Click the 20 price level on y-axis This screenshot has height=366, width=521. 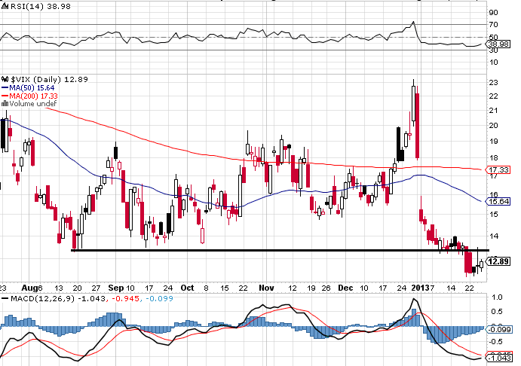point(493,126)
